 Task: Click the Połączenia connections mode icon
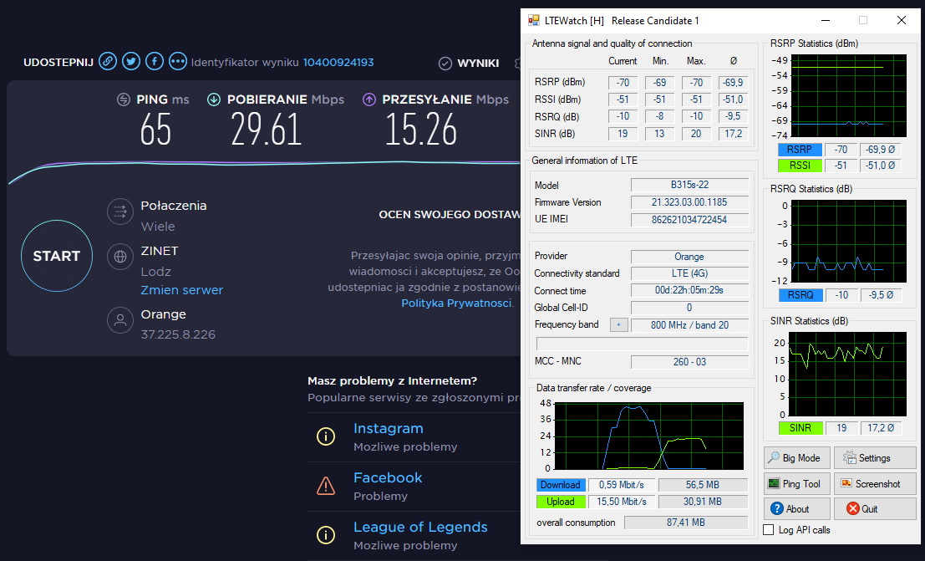(x=119, y=211)
